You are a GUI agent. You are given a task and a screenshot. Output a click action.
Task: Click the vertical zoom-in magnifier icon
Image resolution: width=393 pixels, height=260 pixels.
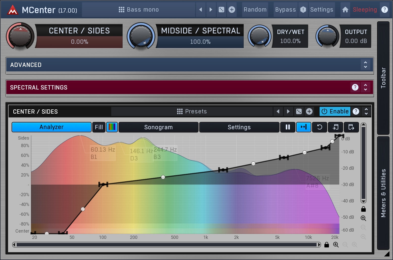363,218
